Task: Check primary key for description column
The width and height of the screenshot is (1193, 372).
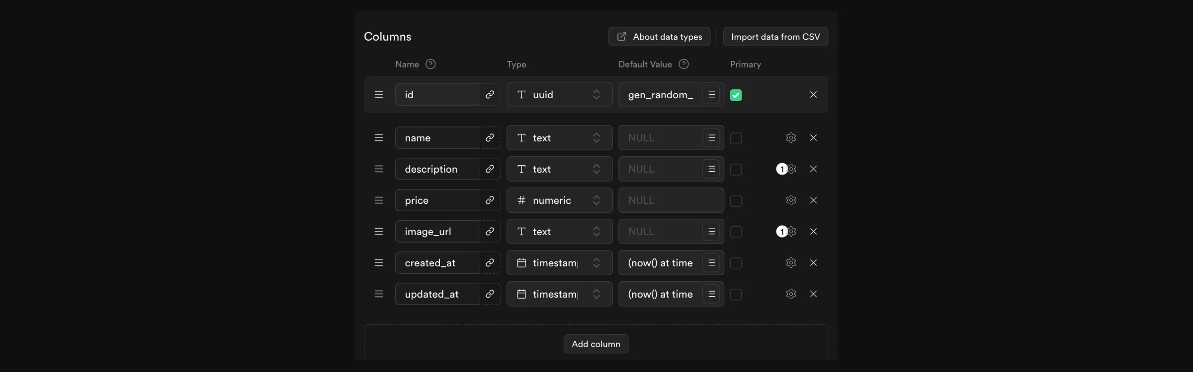Action: (736, 170)
